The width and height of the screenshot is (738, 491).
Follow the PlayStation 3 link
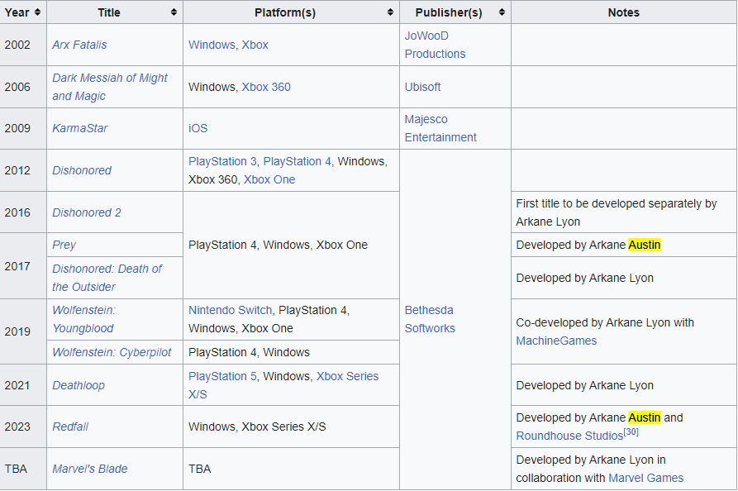click(x=222, y=161)
